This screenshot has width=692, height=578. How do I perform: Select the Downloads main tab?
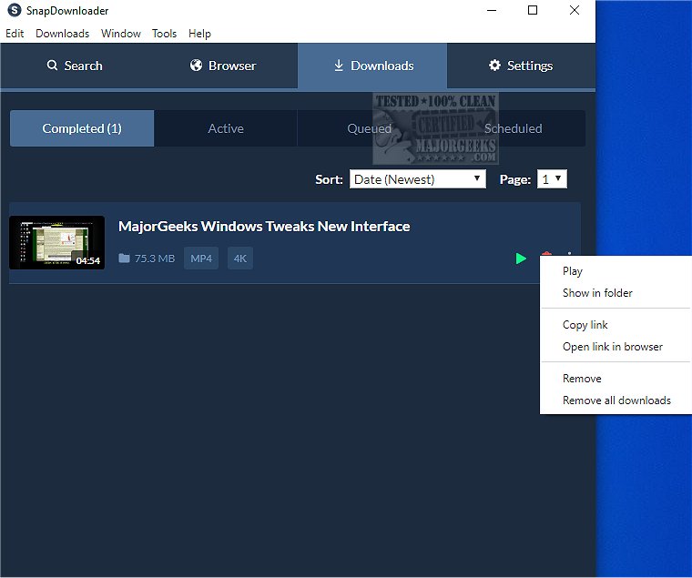point(372,66)
